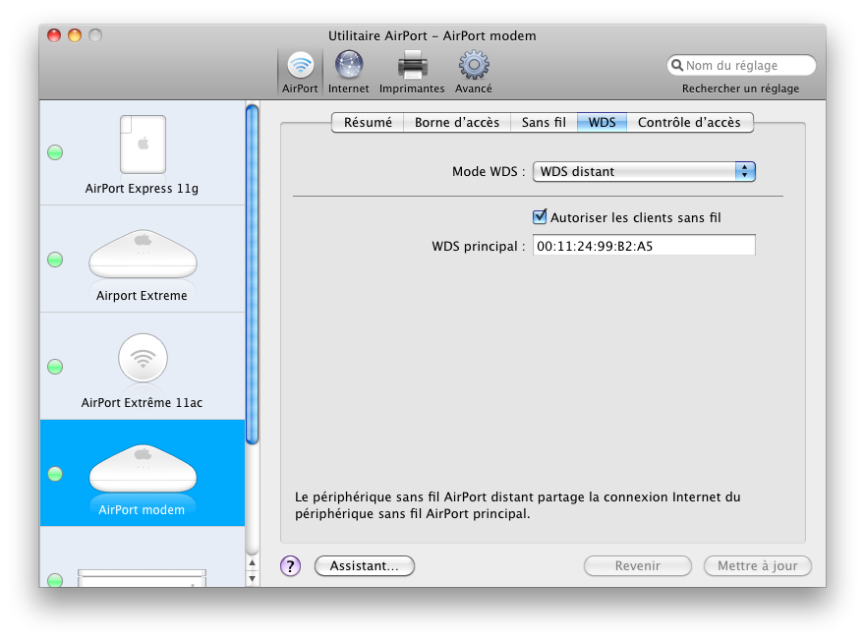
Task: Select the AirPort Extrême 11ac device
Action: click(x=143, y=367)
